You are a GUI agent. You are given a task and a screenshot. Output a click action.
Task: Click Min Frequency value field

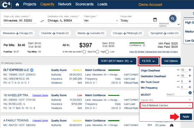pos(184,87)
